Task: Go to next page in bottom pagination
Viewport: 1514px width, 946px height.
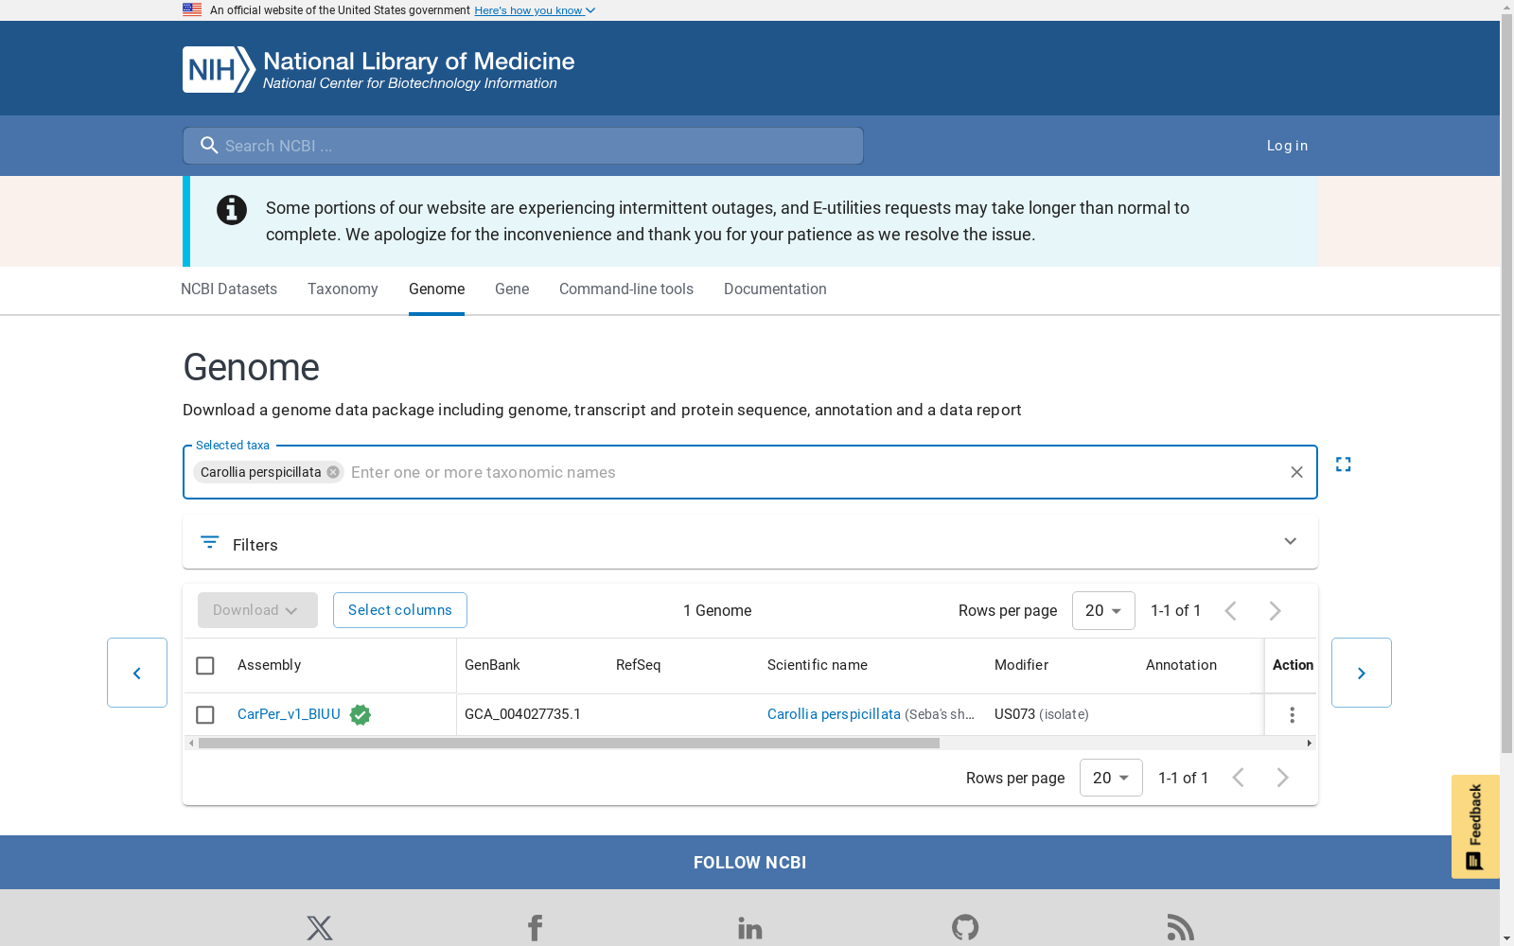Action: (x=1282, y=778)
